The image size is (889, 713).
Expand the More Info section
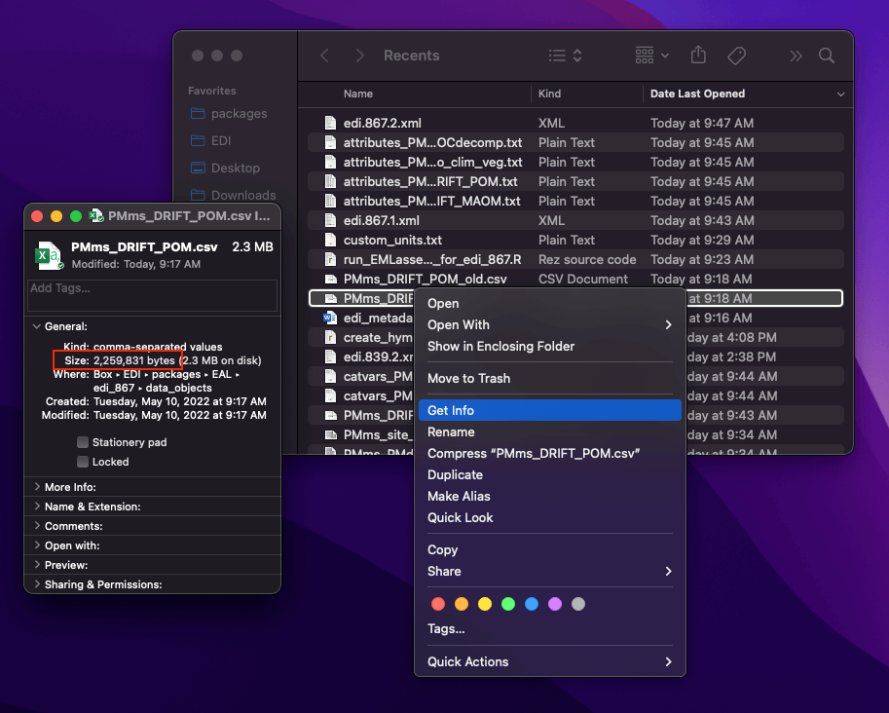tap(37, 487)
